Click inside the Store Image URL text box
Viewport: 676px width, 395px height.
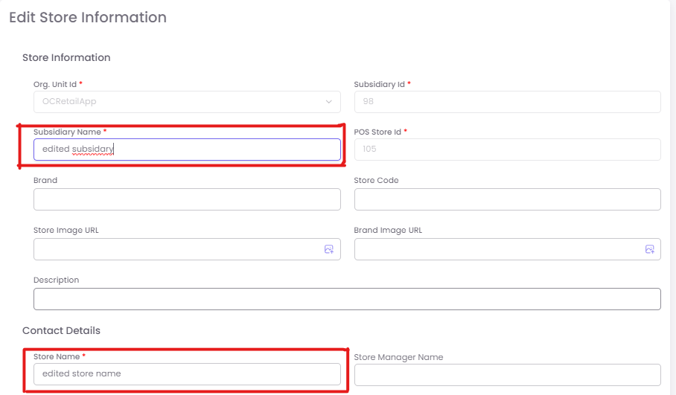coord(175,249)
